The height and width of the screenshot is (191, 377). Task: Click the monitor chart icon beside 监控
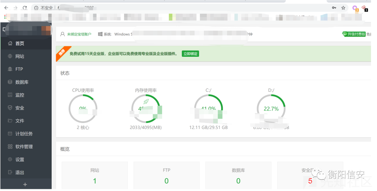(x=10, y=95)
